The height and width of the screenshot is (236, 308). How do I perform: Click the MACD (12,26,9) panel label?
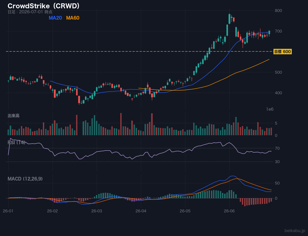(25, 179)
